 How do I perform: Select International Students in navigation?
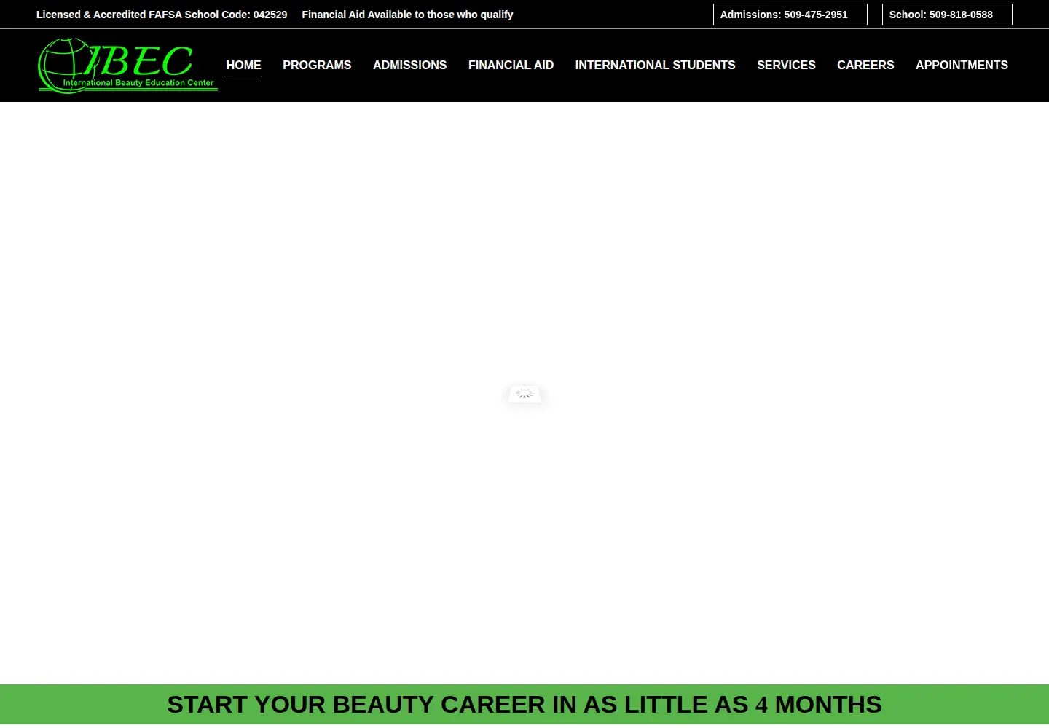pos(655,65)
